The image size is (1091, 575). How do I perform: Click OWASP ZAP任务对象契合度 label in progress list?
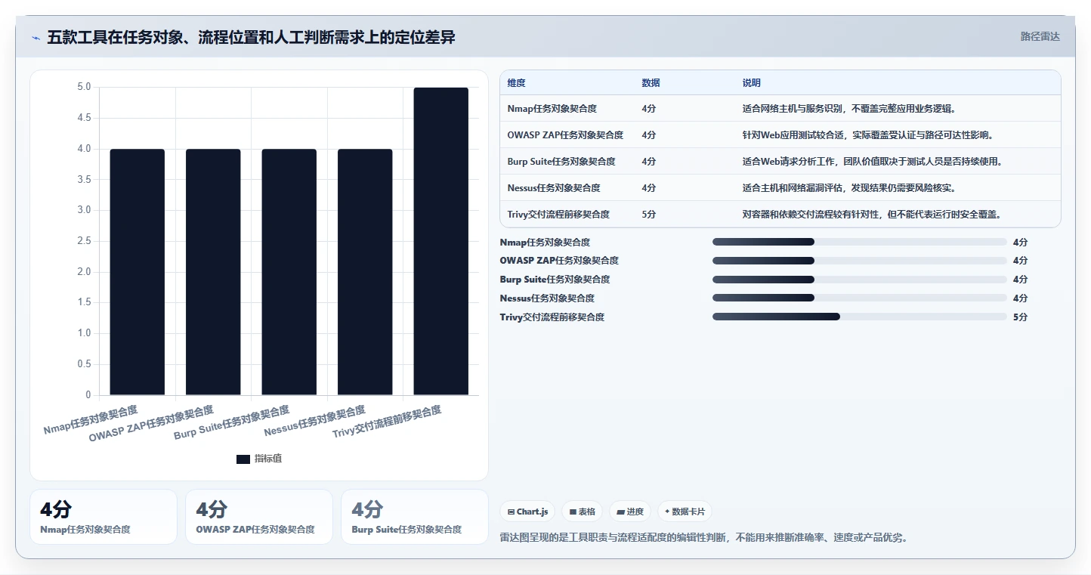[559, 261]
